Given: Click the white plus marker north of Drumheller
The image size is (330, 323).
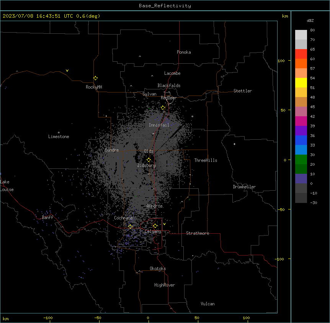Looking at the screenshot, I should [234, 144].
